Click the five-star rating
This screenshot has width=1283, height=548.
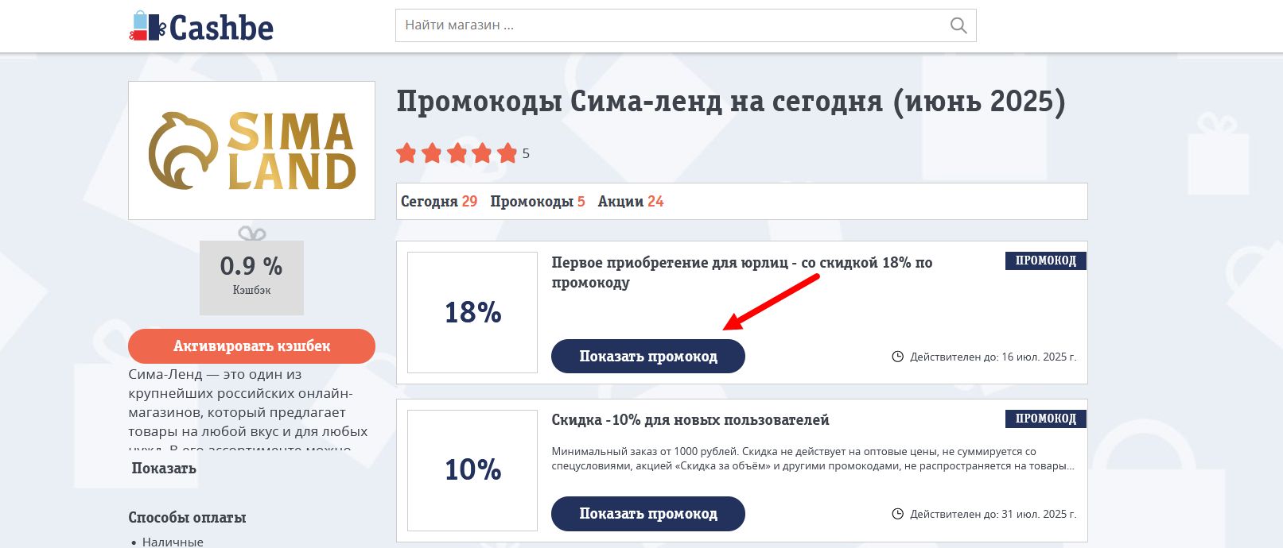(x=457, y=153)
